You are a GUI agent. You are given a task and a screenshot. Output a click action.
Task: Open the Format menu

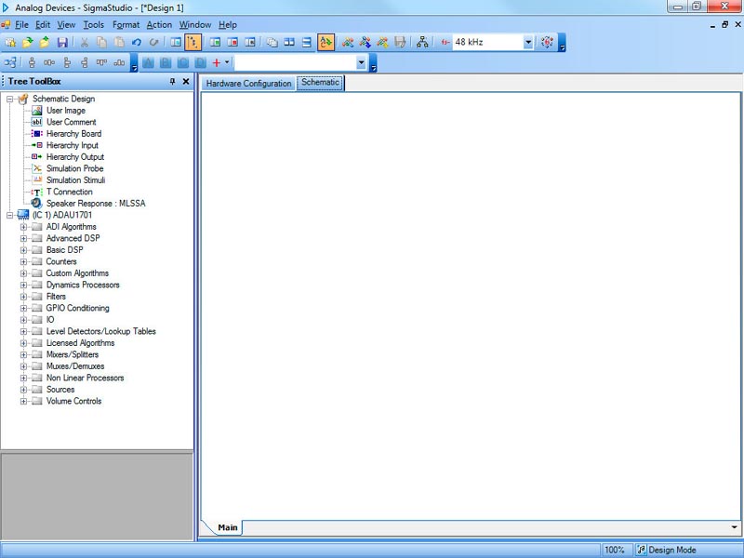(126, 25)
